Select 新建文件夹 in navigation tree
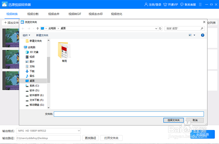Image resolution: width=219 pixels, height=144 pixels. pos(34,41)
